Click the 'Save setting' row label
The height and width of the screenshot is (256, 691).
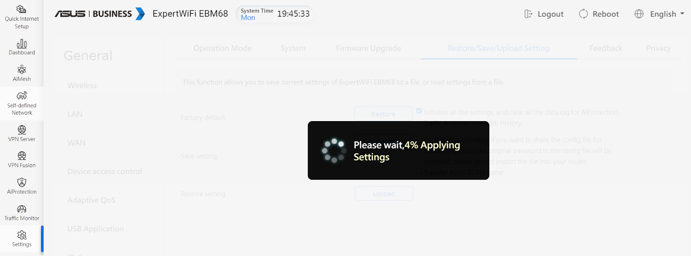pyautogui.click(x=199, y=156)
